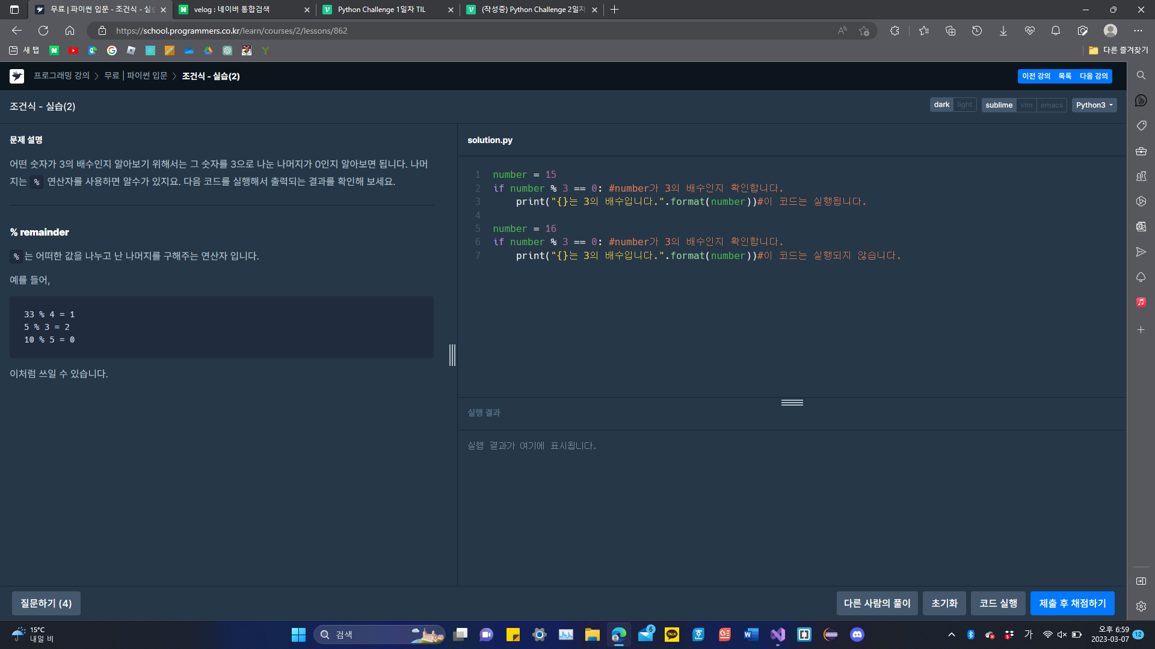Screen dimensions: 1155x649
Task: Open the Edge sidebar search icon
Action: 1141,75
